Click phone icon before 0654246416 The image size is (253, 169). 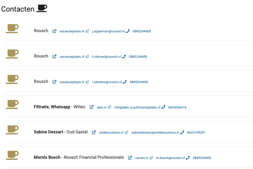(163, 107)
